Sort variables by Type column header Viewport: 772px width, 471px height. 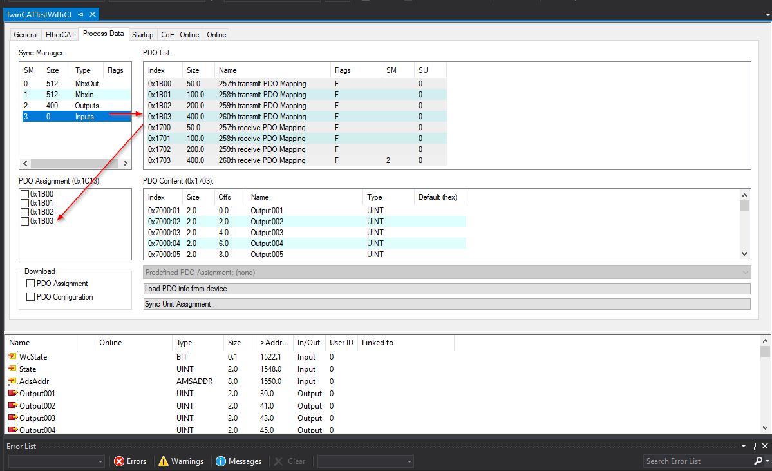point(198,342)
